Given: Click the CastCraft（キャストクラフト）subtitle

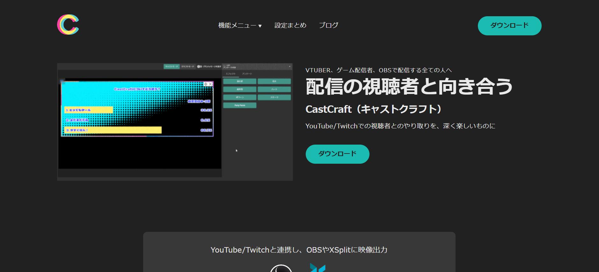Looking at the screenshot, I should (373, 109).
